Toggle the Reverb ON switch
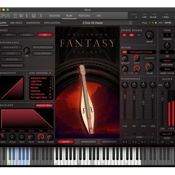This screenshot has width=175, height=175. point(124,52)
